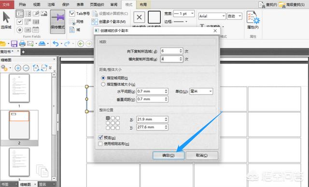Switch to the 表单 ribbon tab
This screenshot has height=187, width=309.
click(80, 4)
